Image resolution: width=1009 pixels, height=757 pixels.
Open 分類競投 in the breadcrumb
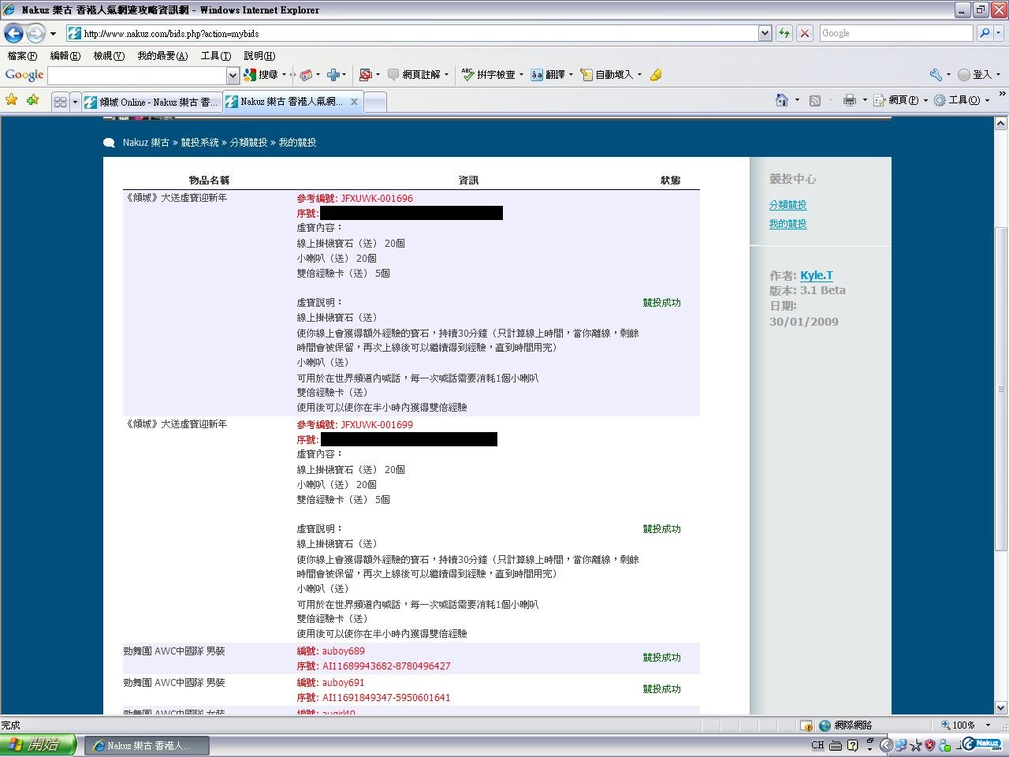click(x=248, y=143)
